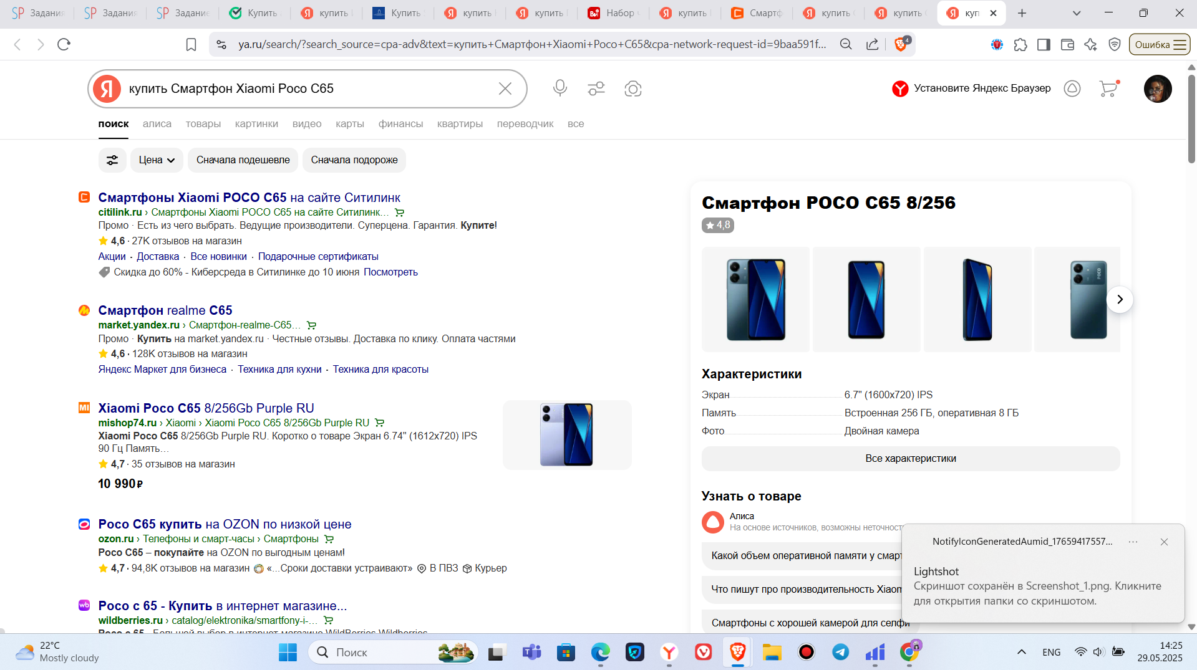Click the voice search microphone icon
The image size is (1197, 670).
(x=560, y=89)
